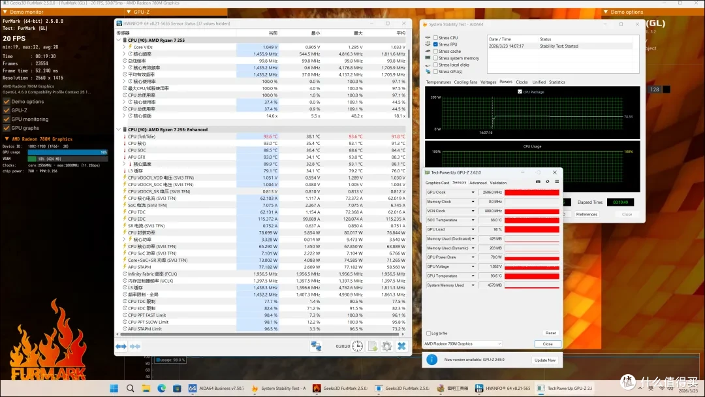Click GPU Clock value field 2506.0 MHz

490,193
